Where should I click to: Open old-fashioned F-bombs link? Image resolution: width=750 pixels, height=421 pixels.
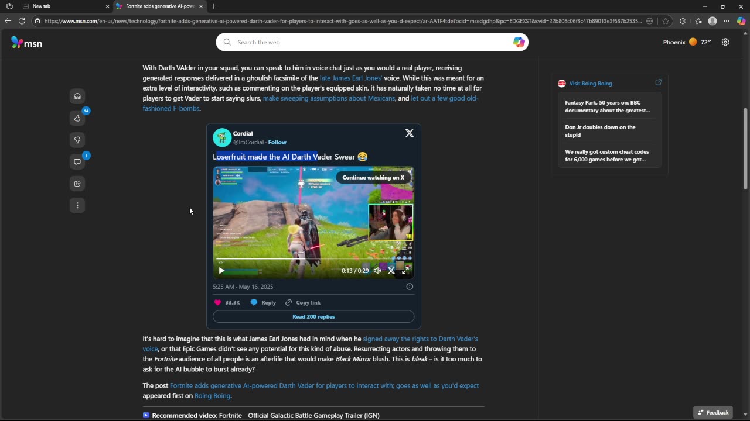point(311,103)
